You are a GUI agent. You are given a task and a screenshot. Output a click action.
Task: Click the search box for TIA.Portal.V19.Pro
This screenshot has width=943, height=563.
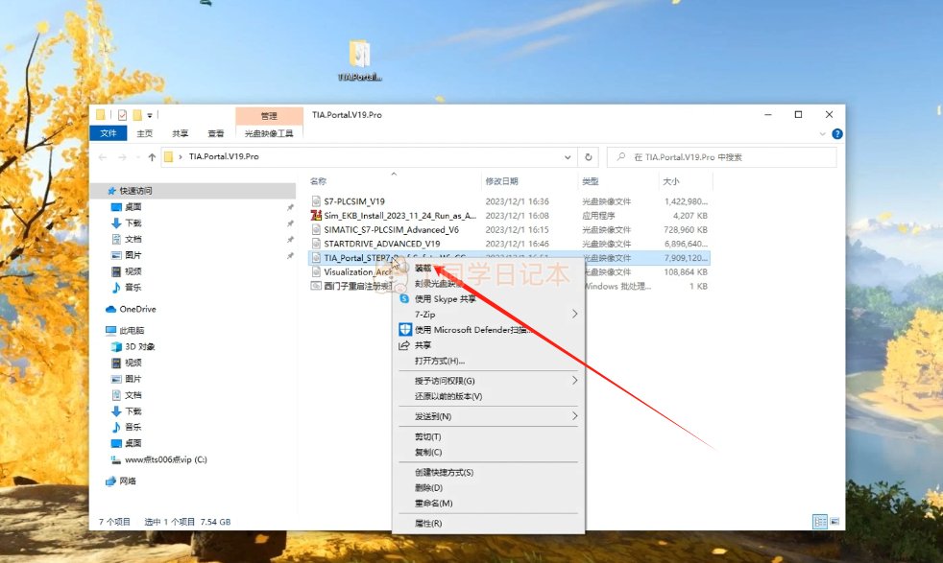(x=722, y=157)
